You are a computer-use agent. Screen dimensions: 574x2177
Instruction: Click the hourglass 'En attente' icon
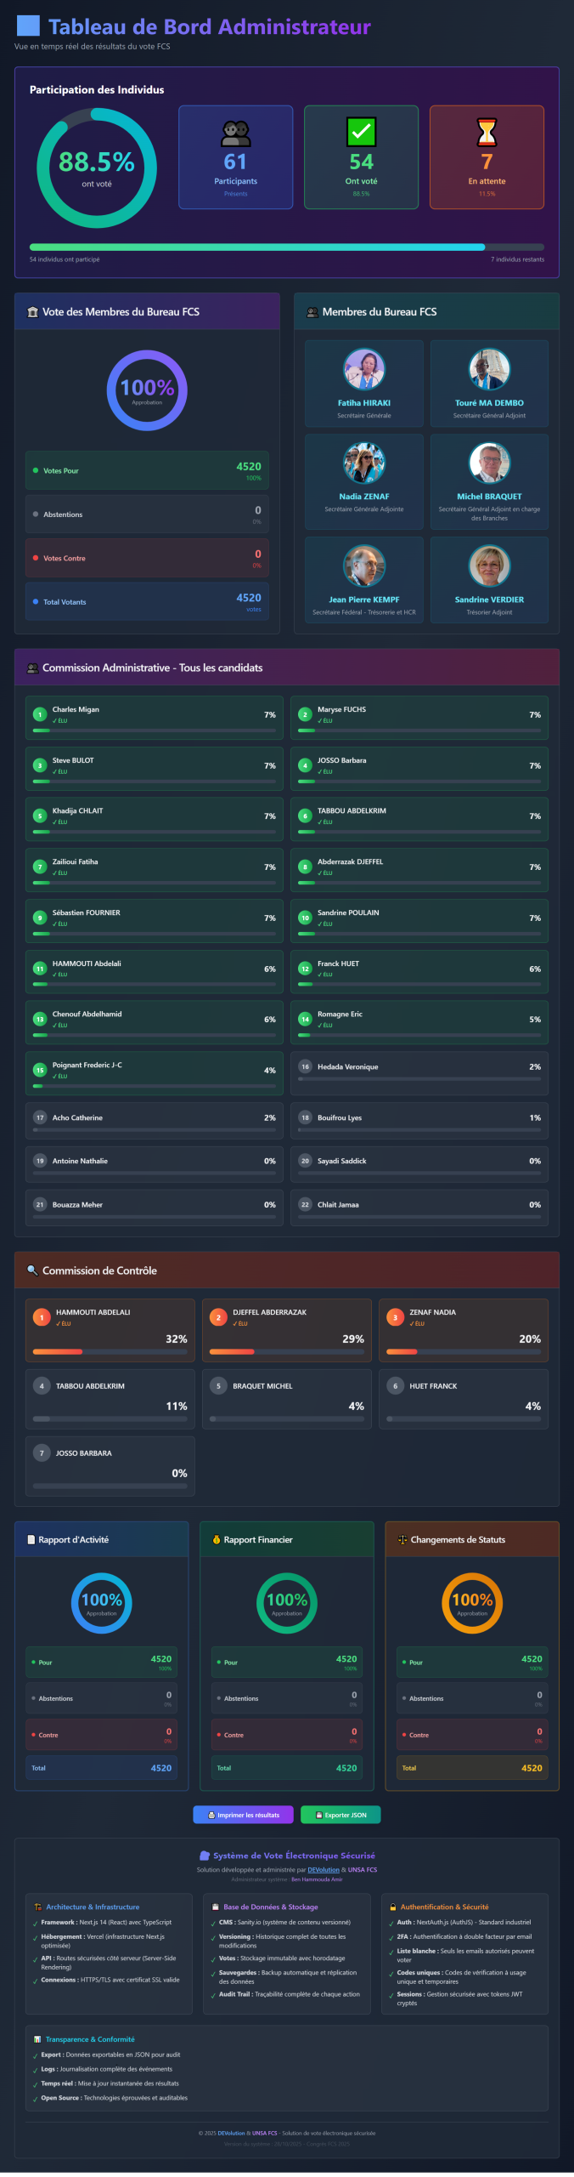coord(487,132)
